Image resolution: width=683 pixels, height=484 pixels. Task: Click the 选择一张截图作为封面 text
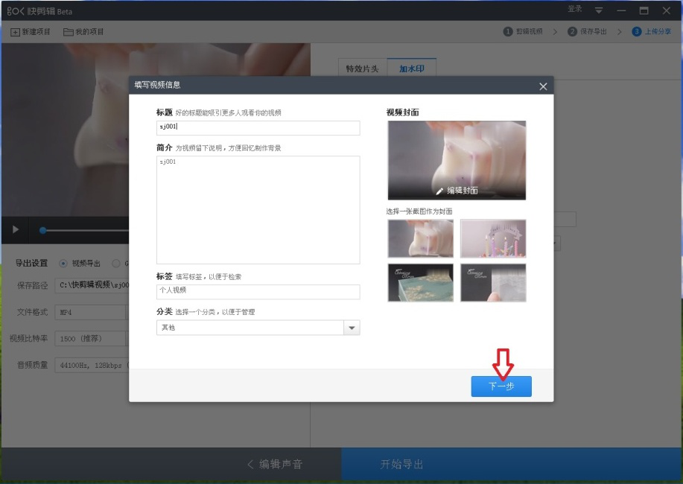coord(419,211)
